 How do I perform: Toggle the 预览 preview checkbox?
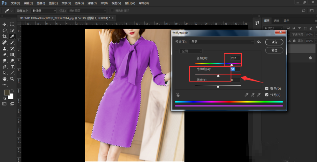coord(267,95)
